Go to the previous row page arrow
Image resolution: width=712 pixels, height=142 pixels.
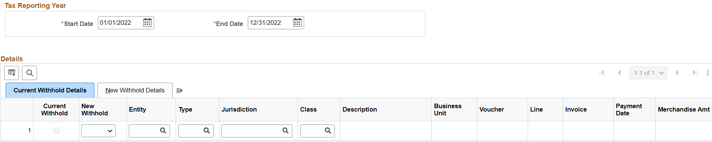[619, 73]
